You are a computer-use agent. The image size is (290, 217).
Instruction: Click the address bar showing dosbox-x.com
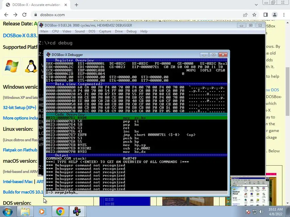tap(137, 15)
